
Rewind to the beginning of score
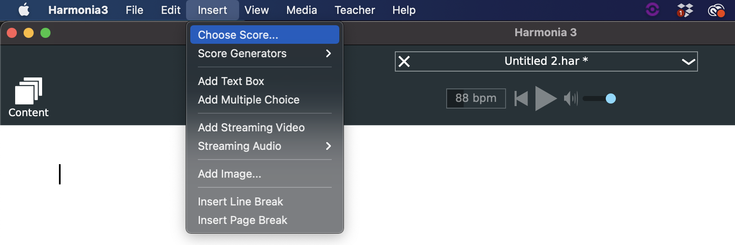coord(521,99)
